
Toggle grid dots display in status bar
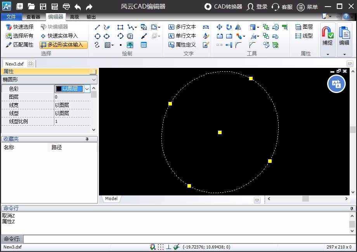pos(161,247)
